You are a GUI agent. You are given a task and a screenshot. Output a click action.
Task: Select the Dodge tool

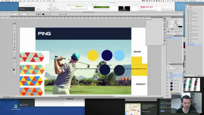click(14, 54)
